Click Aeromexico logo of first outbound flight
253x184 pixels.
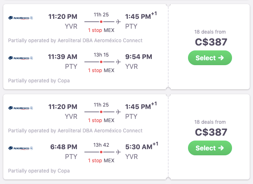[x=21, y=18]
